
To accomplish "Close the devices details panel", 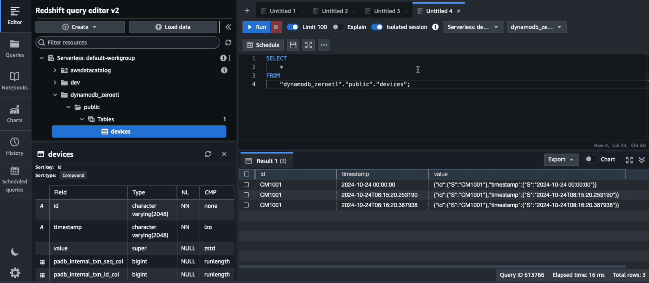I will coord(224,154).
